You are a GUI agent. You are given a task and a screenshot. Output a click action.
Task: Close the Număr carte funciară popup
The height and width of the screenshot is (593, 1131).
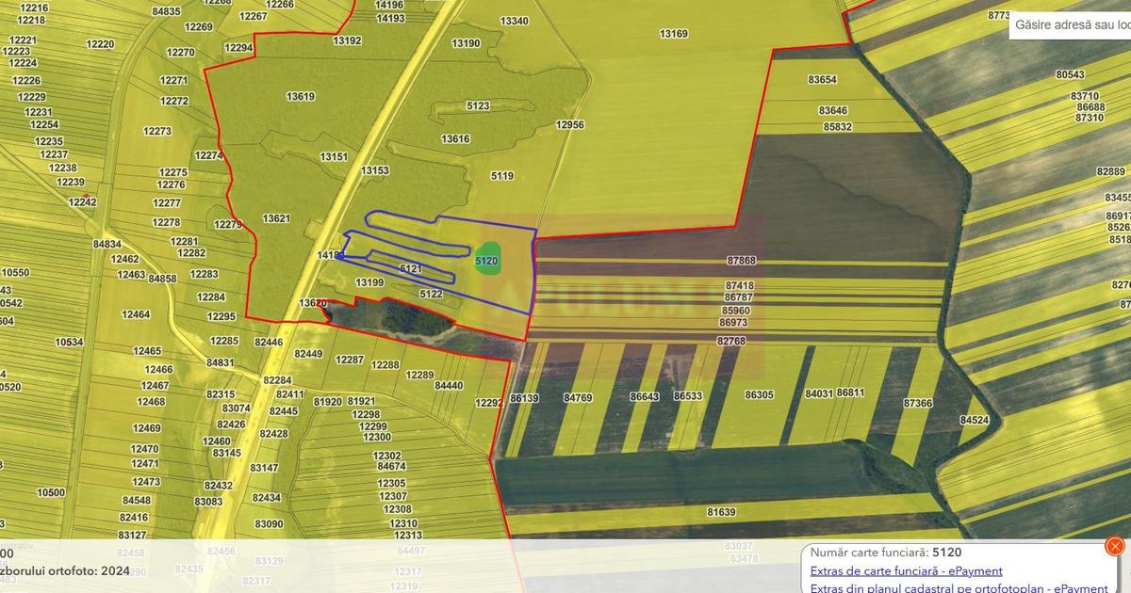point(1116,546)
